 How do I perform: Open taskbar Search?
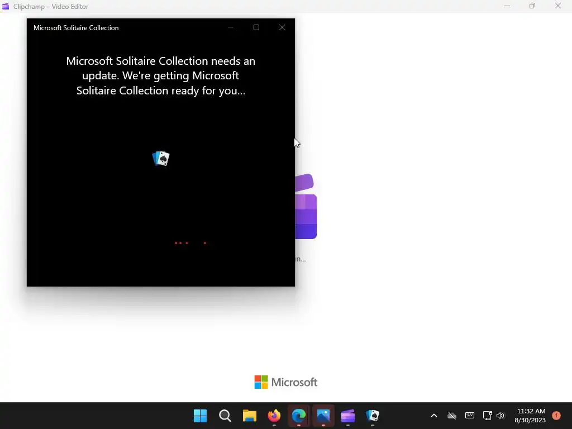[225, 416]
